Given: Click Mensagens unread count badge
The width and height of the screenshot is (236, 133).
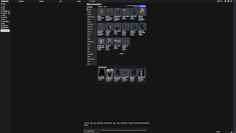Looking at the screenshot, I should click(x=9, y=11).
